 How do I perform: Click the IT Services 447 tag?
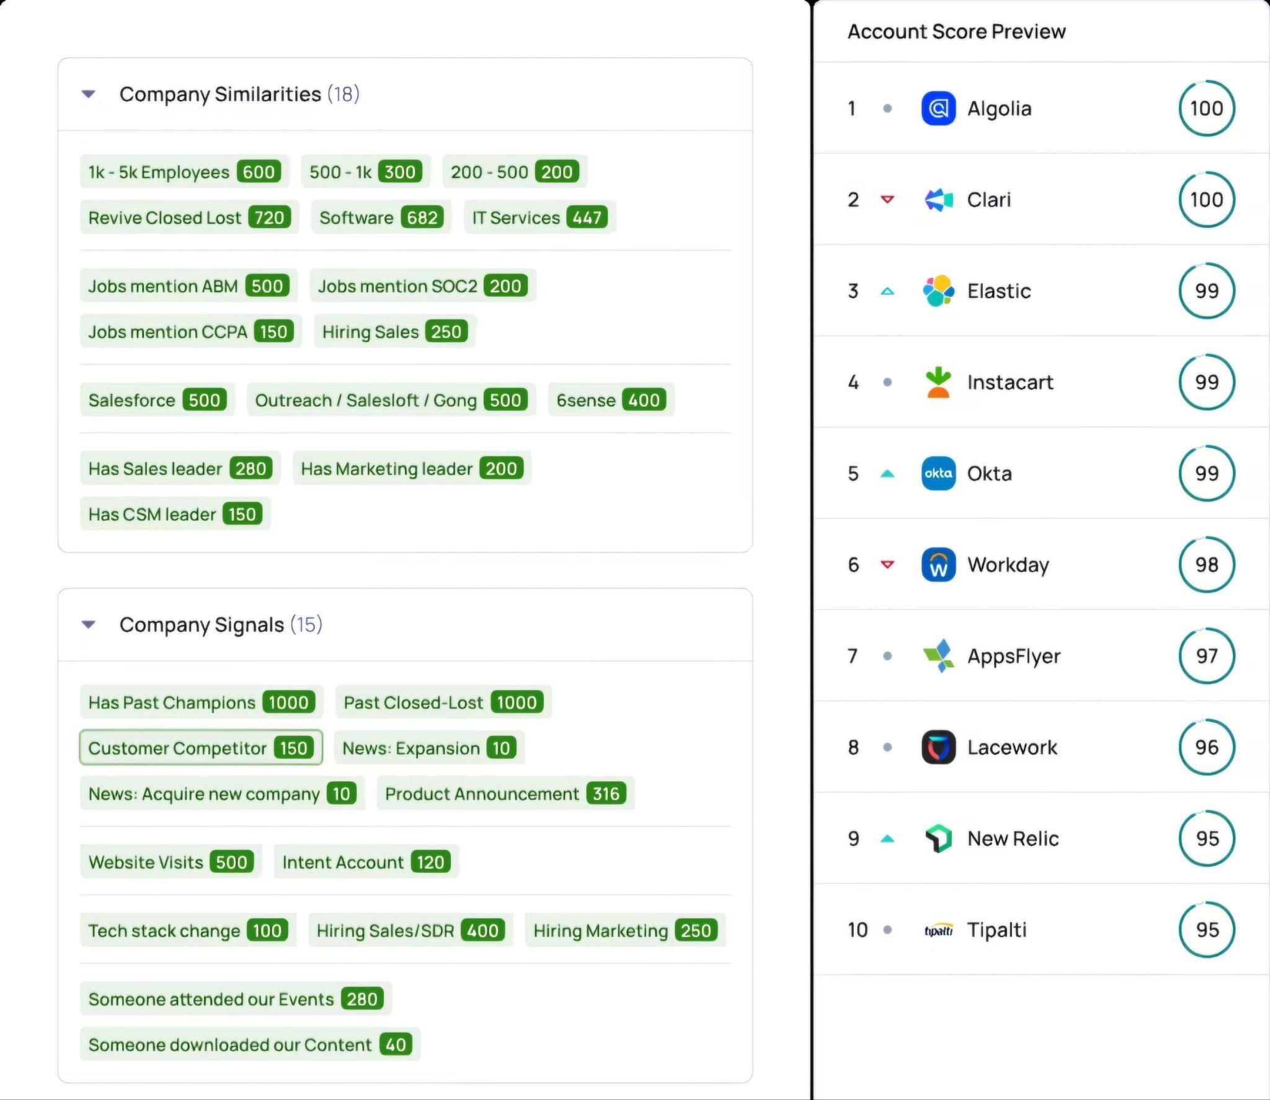(x=540, y=218)
